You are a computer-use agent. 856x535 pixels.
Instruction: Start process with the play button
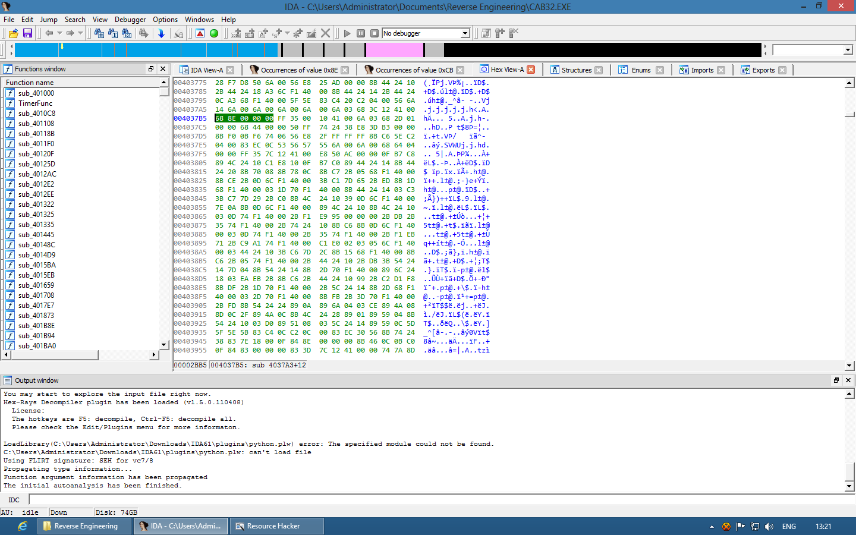click(347, 33)
